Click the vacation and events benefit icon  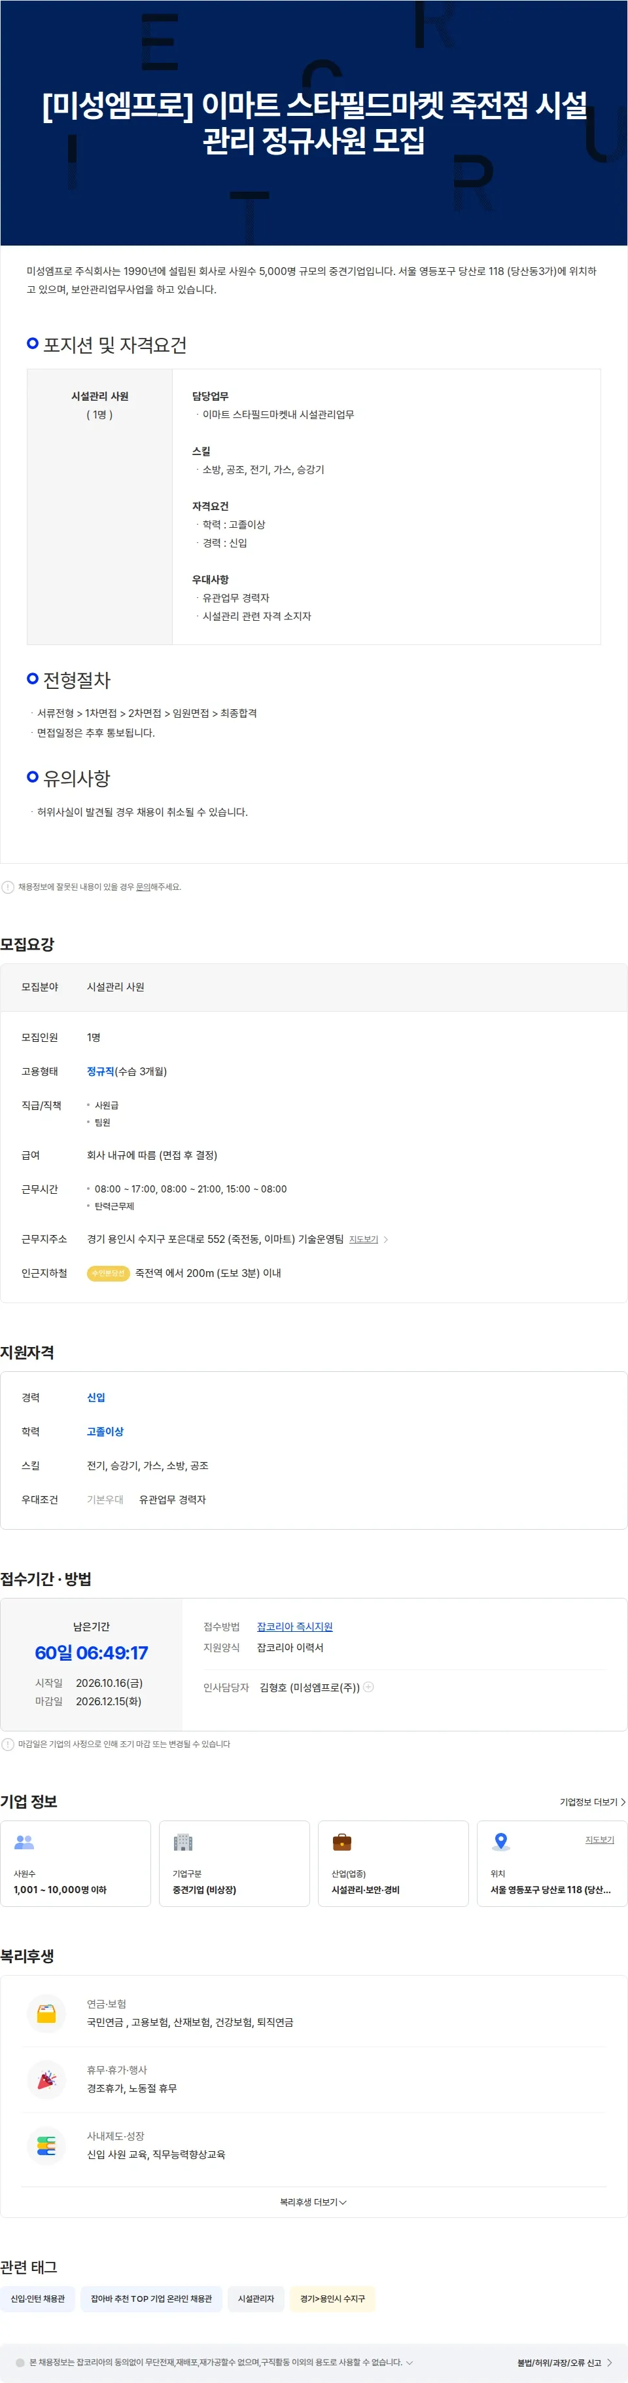(46, 2080)
